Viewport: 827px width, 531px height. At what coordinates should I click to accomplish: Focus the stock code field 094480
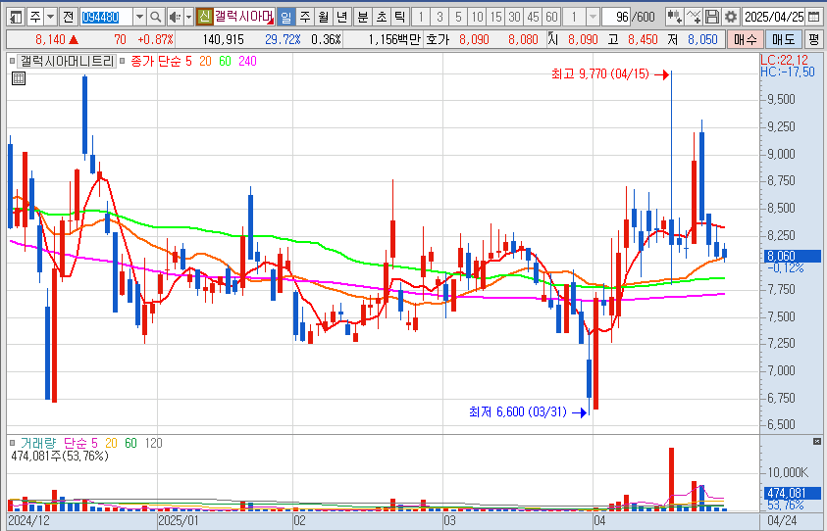106,18
